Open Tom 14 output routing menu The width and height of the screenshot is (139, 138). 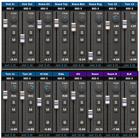pos(10,135)
